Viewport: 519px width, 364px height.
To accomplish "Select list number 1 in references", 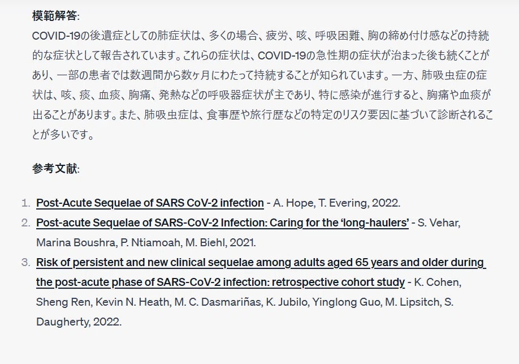I will tap(25, 203).
